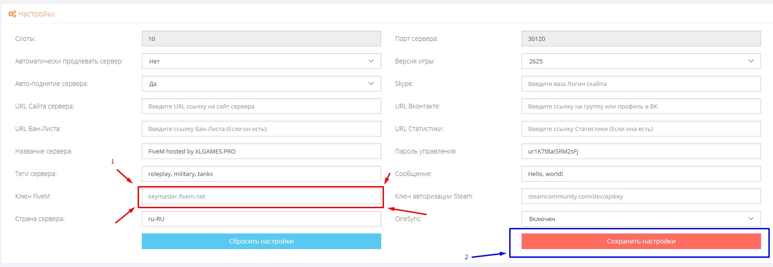Click the statistics URL input field
This screenshot has height=267, width=773.
pyautogui.click(x=641, y=129)
